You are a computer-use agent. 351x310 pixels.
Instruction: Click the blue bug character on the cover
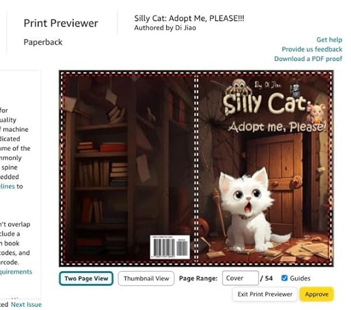[295, 86]
